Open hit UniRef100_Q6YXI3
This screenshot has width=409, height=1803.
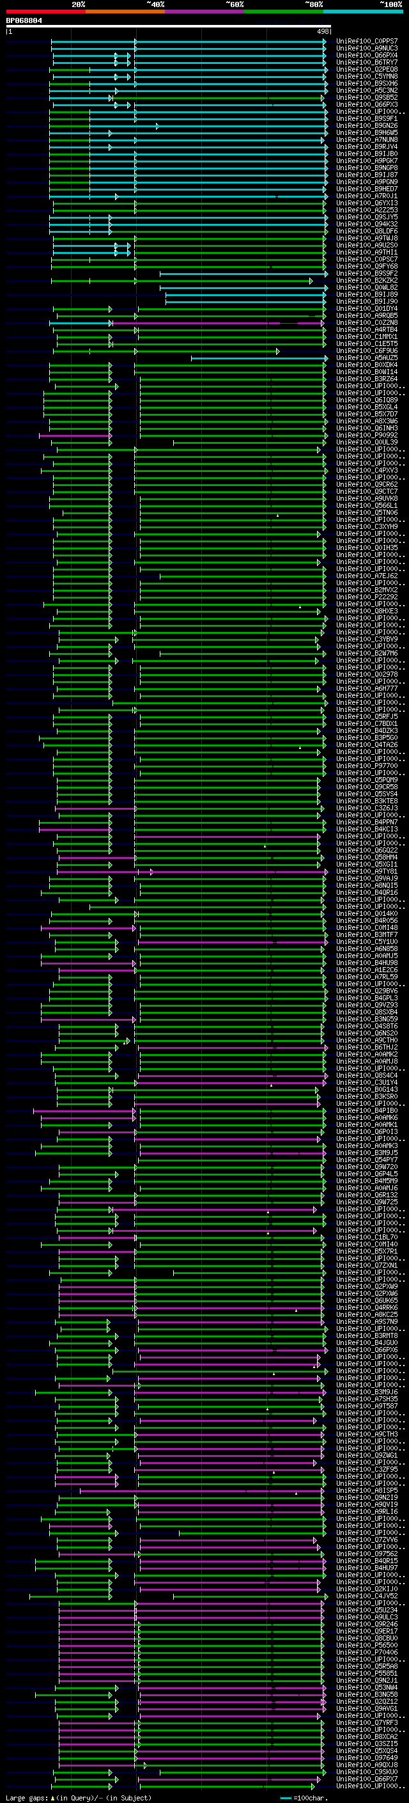(367, 203)
